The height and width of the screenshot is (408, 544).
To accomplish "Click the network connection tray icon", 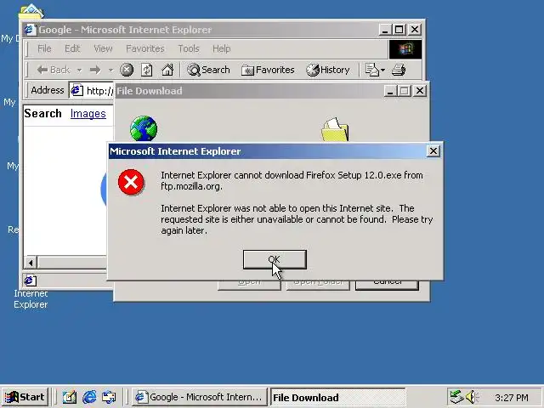I will point(456,397).
